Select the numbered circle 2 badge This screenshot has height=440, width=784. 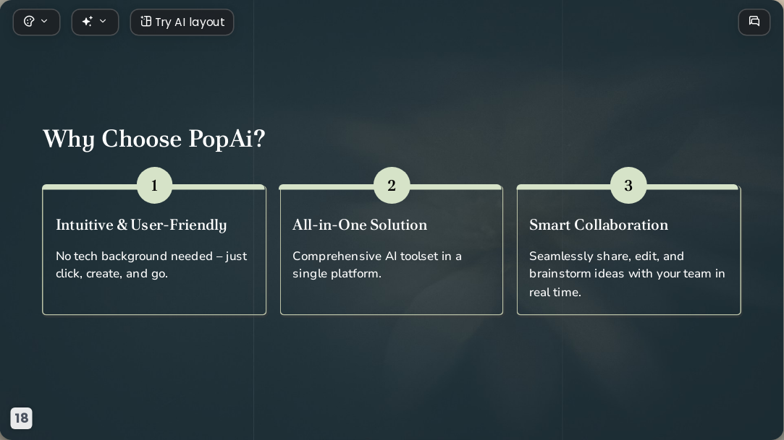click(x=392, y=185)
